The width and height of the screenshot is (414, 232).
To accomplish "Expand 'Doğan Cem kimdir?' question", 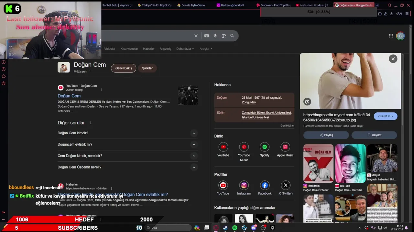I will pyautogui.click(x=127, y=133).
